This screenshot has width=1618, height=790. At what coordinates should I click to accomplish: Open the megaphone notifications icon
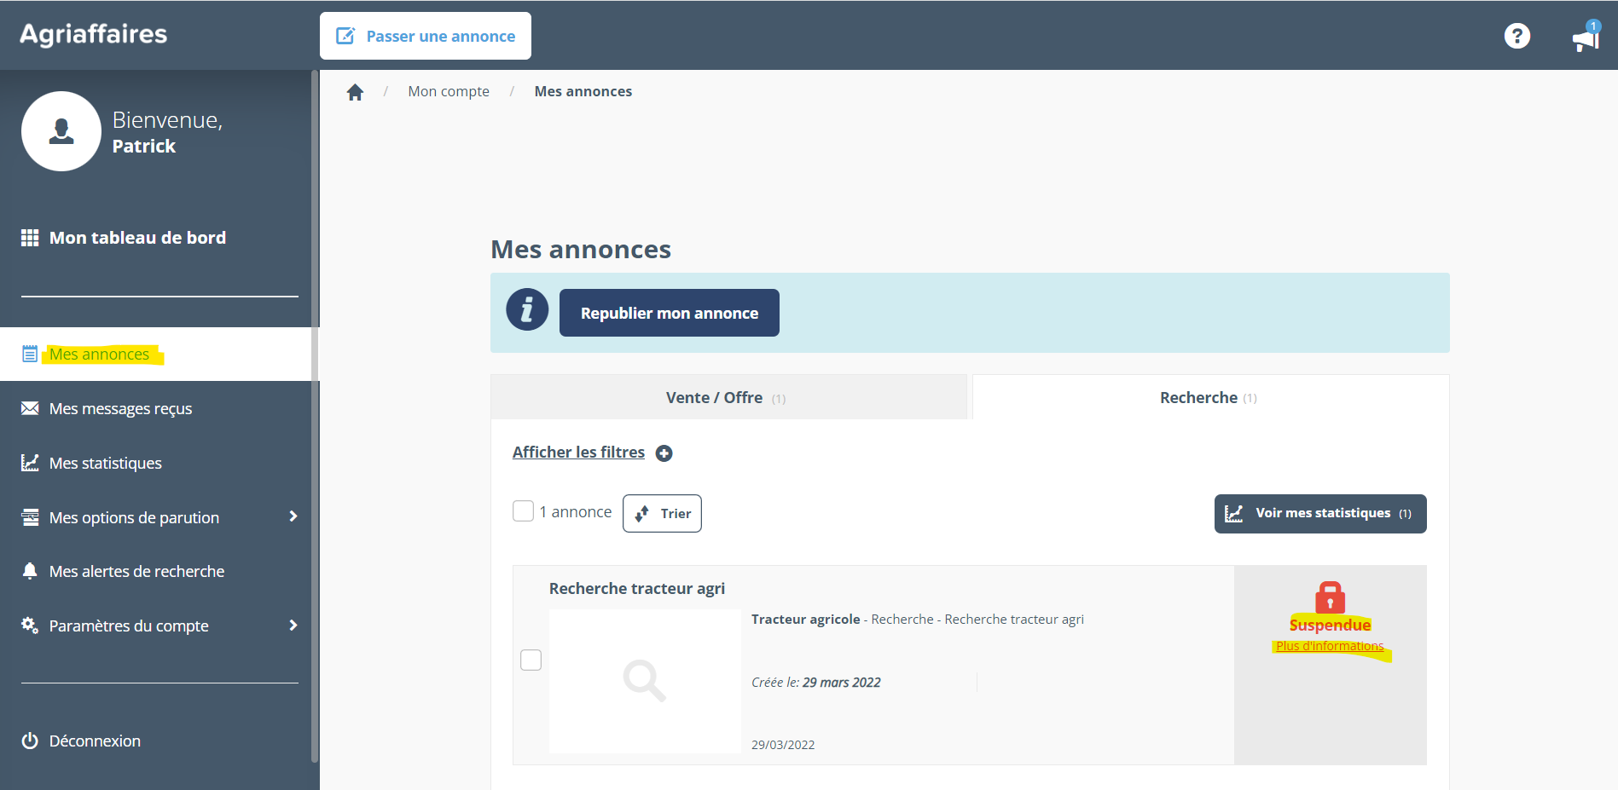(x=1585, y=37)
